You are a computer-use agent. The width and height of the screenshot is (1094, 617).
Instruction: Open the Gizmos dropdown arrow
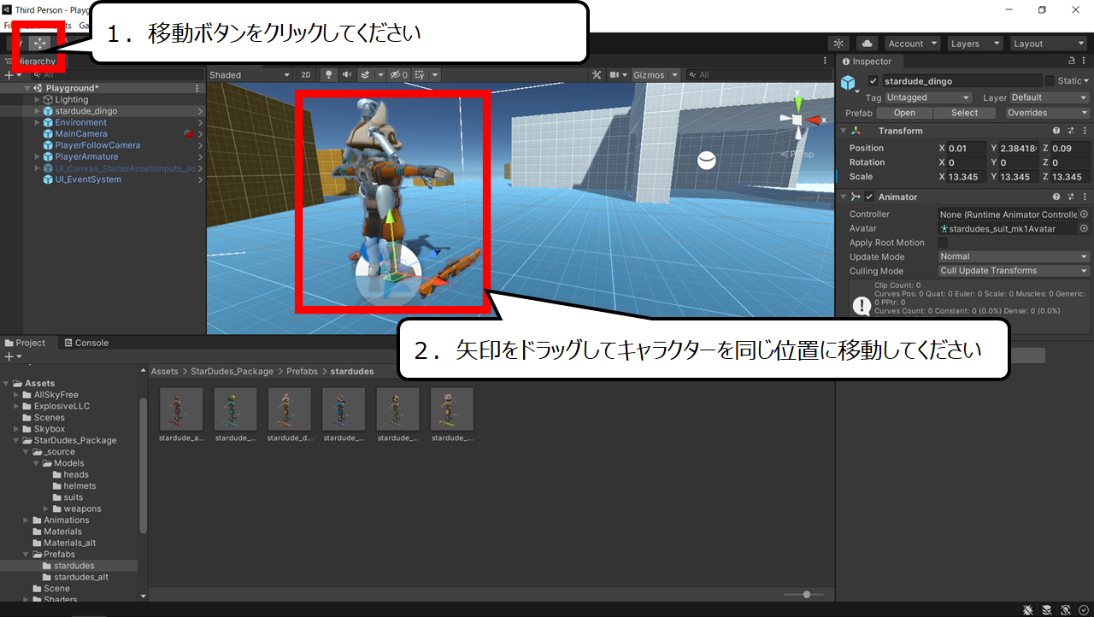(675, 75)
